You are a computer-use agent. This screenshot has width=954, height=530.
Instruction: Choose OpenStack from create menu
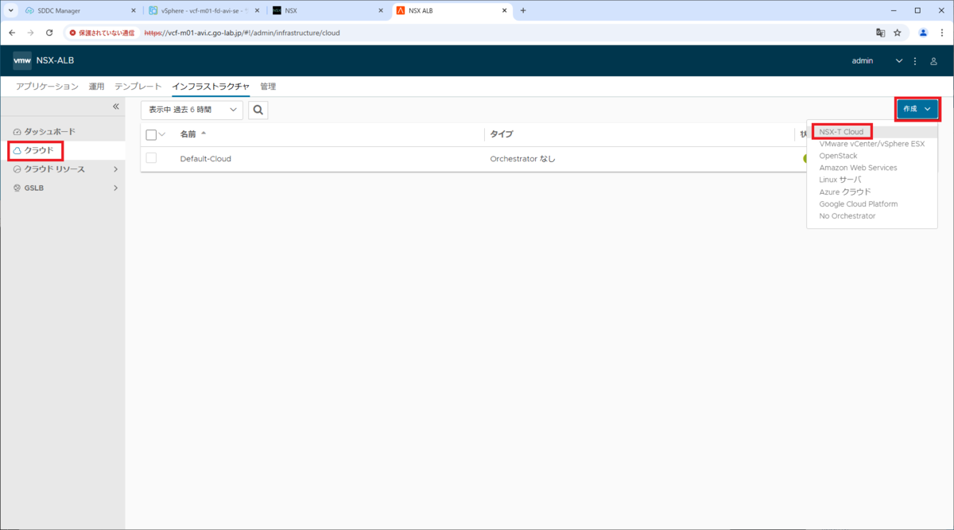pyautogui.click(x=838, y=156)
